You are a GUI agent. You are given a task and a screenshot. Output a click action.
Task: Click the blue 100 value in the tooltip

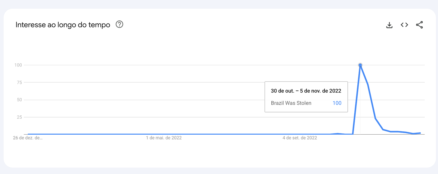click(x=337, y=103)
